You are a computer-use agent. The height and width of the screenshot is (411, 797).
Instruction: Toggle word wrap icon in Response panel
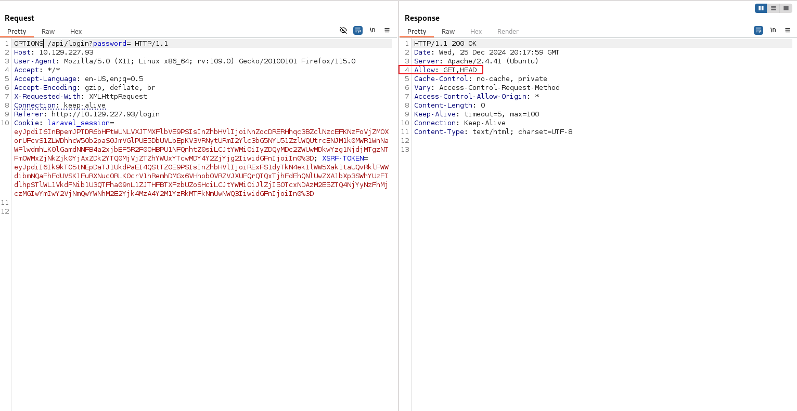[x=759, y=31]
